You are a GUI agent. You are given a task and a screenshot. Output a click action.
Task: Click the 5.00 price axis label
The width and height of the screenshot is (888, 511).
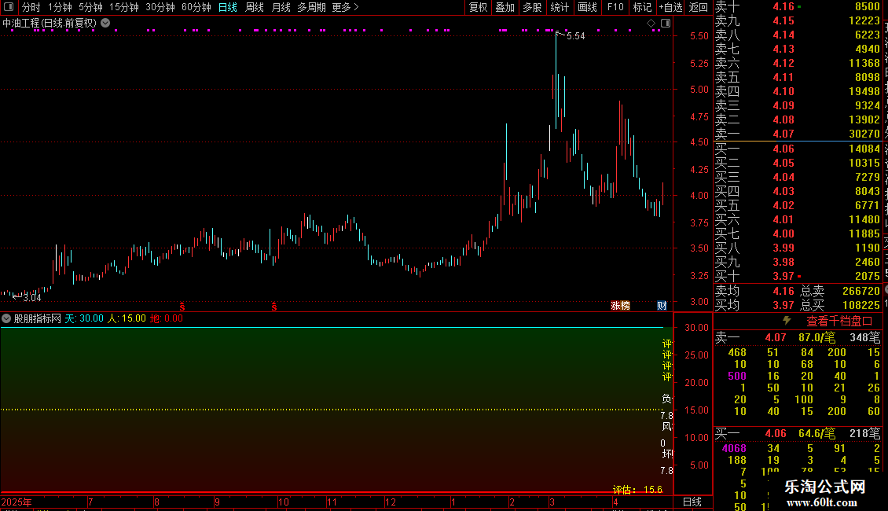pyautogui.click(x=699, y=90)
